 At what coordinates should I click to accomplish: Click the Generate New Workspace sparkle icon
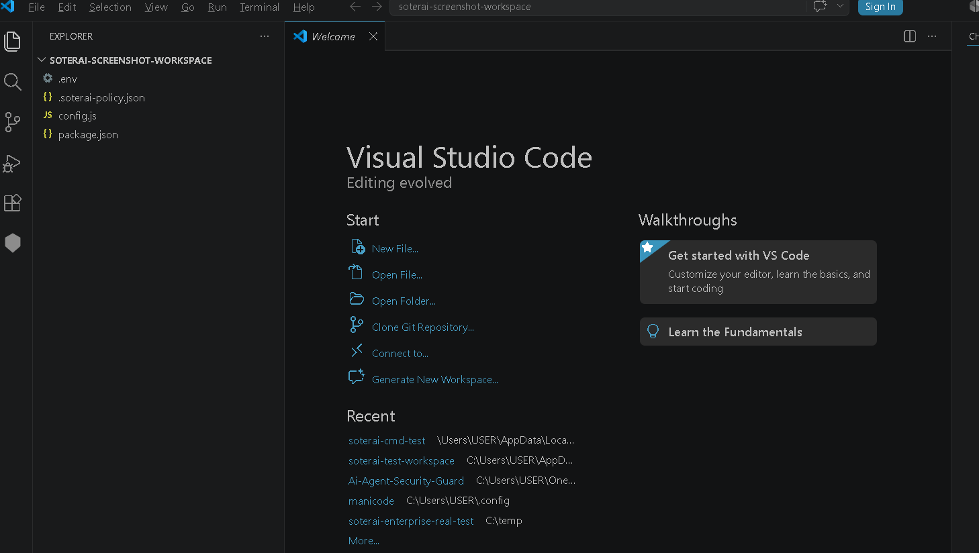[x=357, y=376]
